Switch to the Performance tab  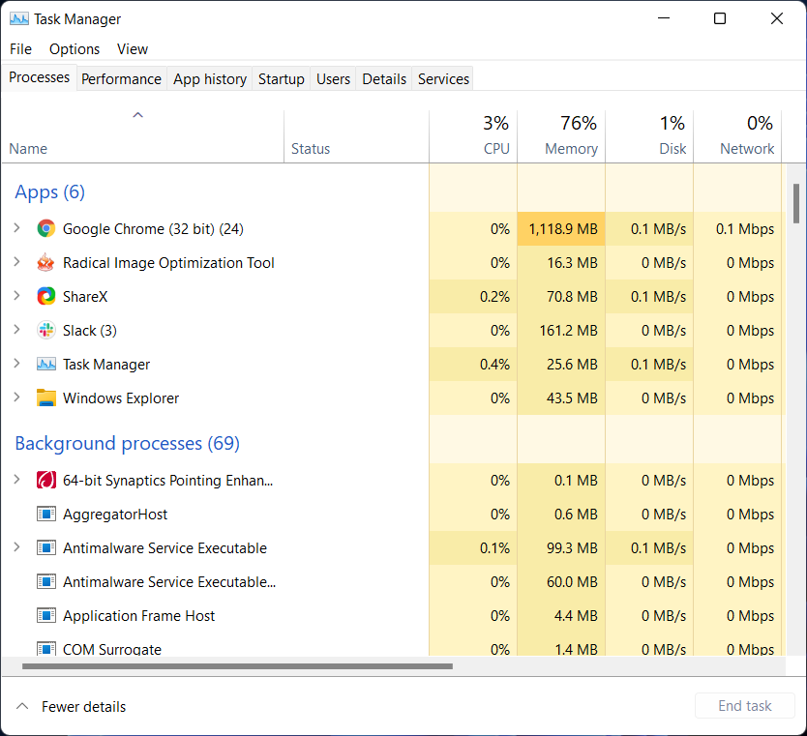pos(122,78)
